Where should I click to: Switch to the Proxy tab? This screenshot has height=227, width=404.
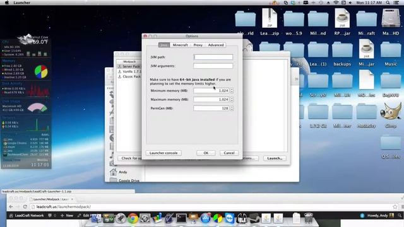point(198,45)
